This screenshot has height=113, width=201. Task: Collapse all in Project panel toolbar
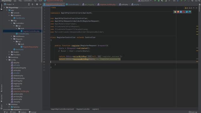coord(33,4)
